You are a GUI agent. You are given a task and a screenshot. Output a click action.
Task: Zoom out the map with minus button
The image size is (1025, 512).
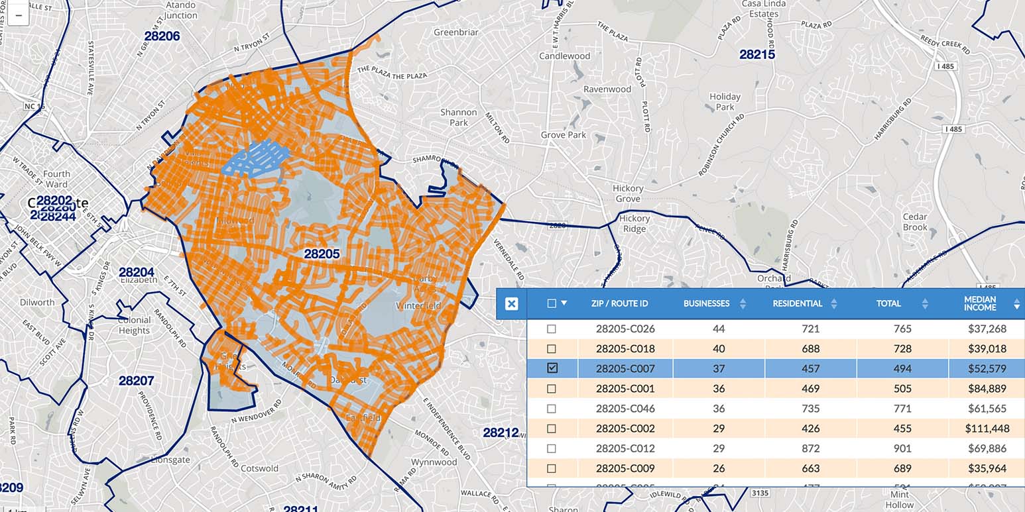(x=18, y=14)
